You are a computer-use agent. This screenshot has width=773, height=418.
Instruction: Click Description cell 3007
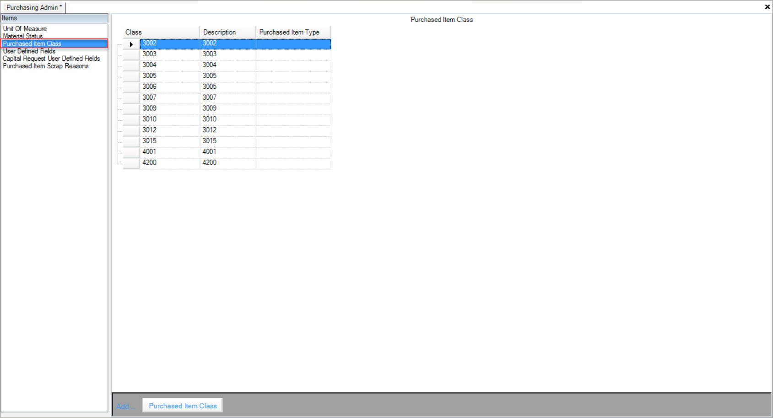(228, 97)
